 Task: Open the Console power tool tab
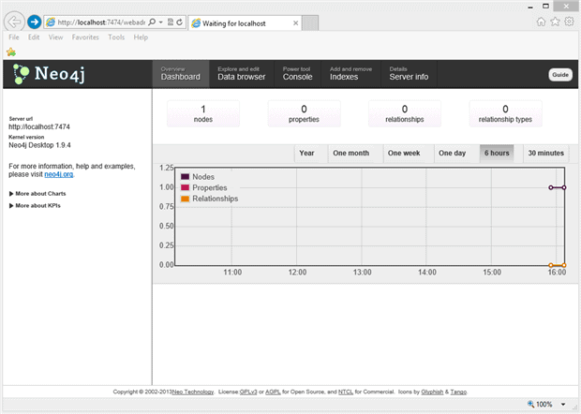pos(298,74)
